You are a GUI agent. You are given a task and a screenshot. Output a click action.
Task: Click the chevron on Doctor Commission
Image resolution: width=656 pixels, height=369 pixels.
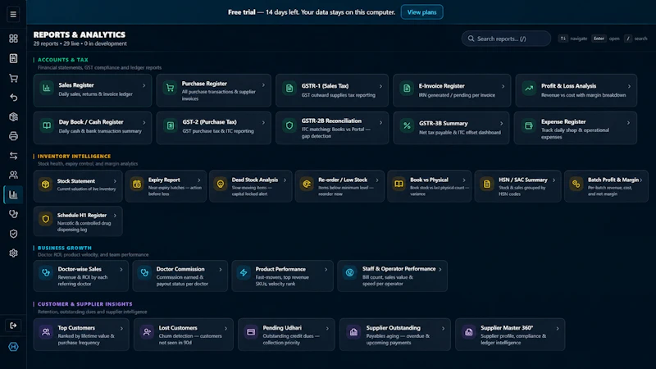(221, 270)
